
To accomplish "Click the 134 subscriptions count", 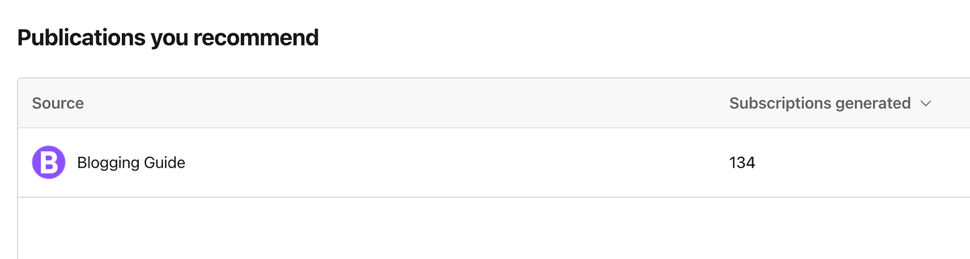I will point(742,163).
